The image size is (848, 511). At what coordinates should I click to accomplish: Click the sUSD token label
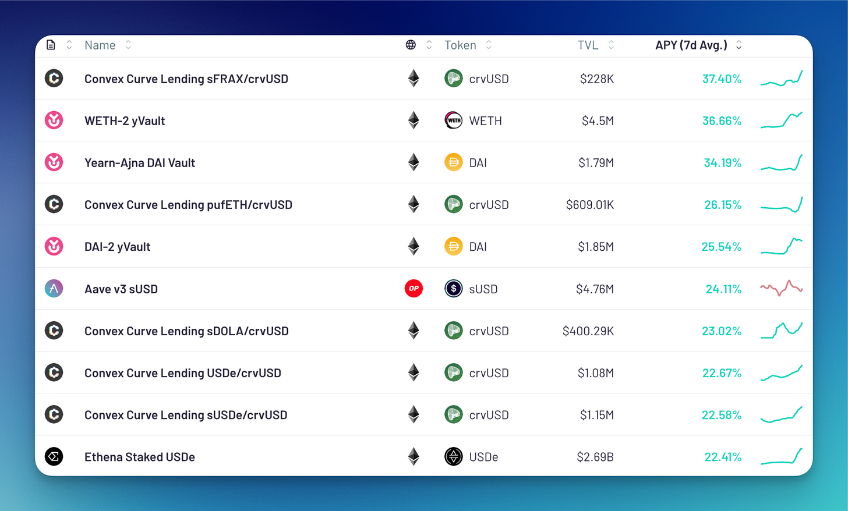(483, 289)
